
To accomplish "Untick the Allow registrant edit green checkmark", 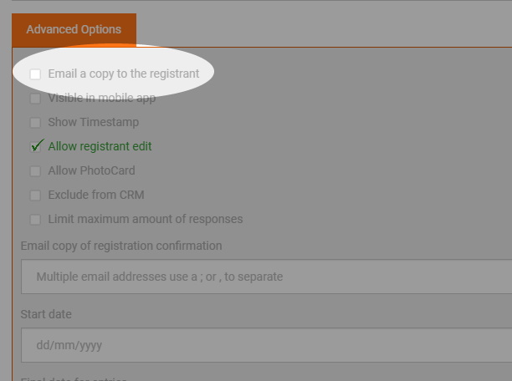I will point(37,146).
